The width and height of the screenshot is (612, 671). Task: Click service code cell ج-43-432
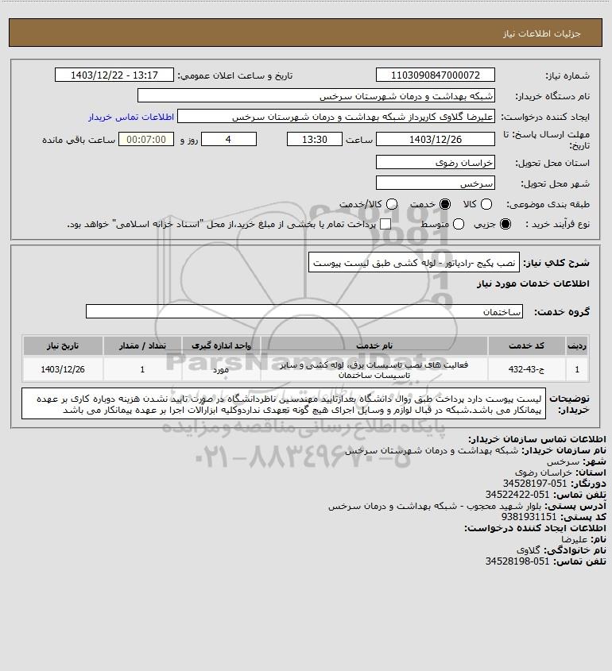click(526, 369)
